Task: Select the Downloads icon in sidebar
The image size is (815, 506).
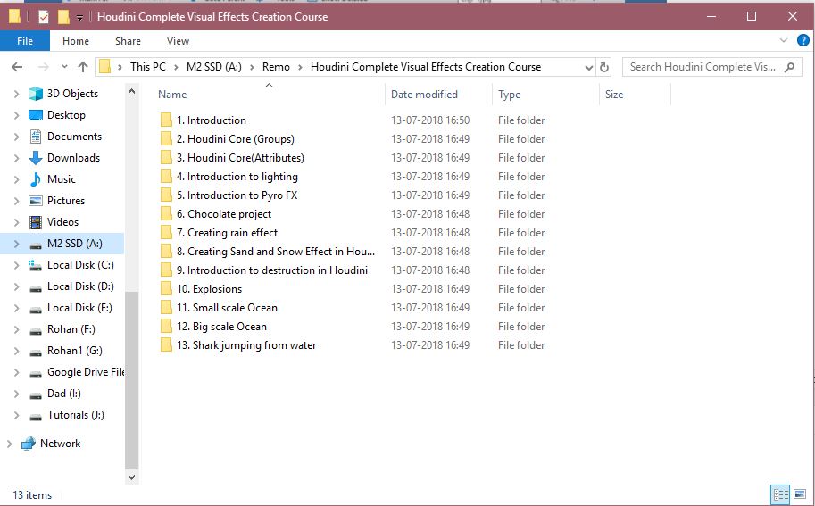Action: 36,158
